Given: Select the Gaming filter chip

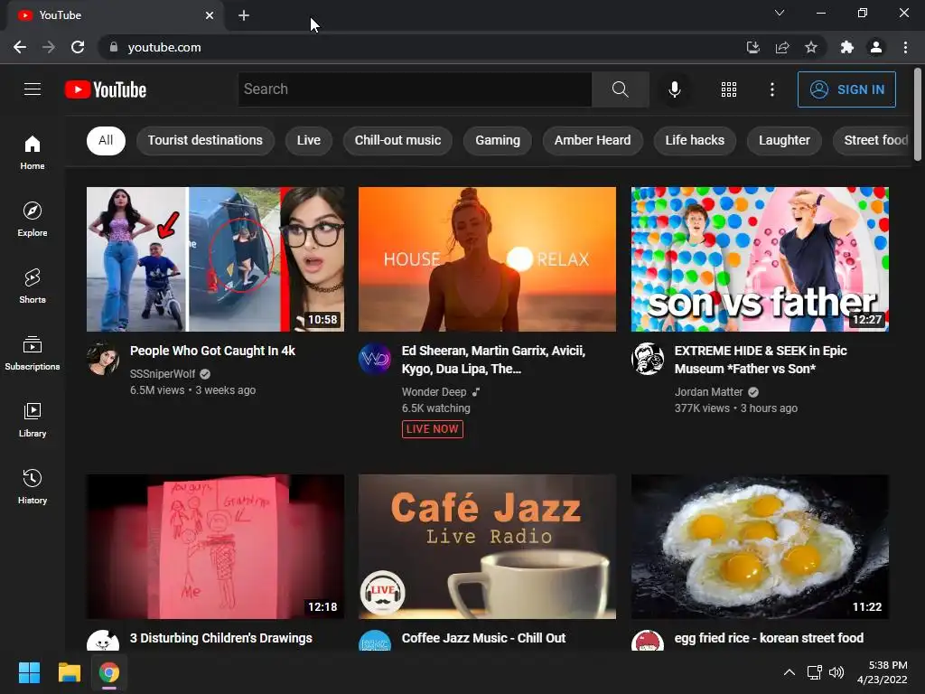Looking at the screenshot, I should (498, 140).
